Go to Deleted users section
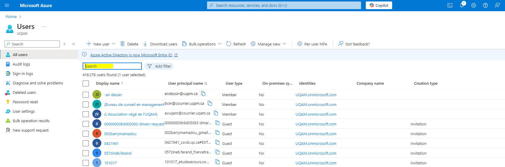This screenshot has height=167, width=505. pyautogui.click(x=24, y=92)
